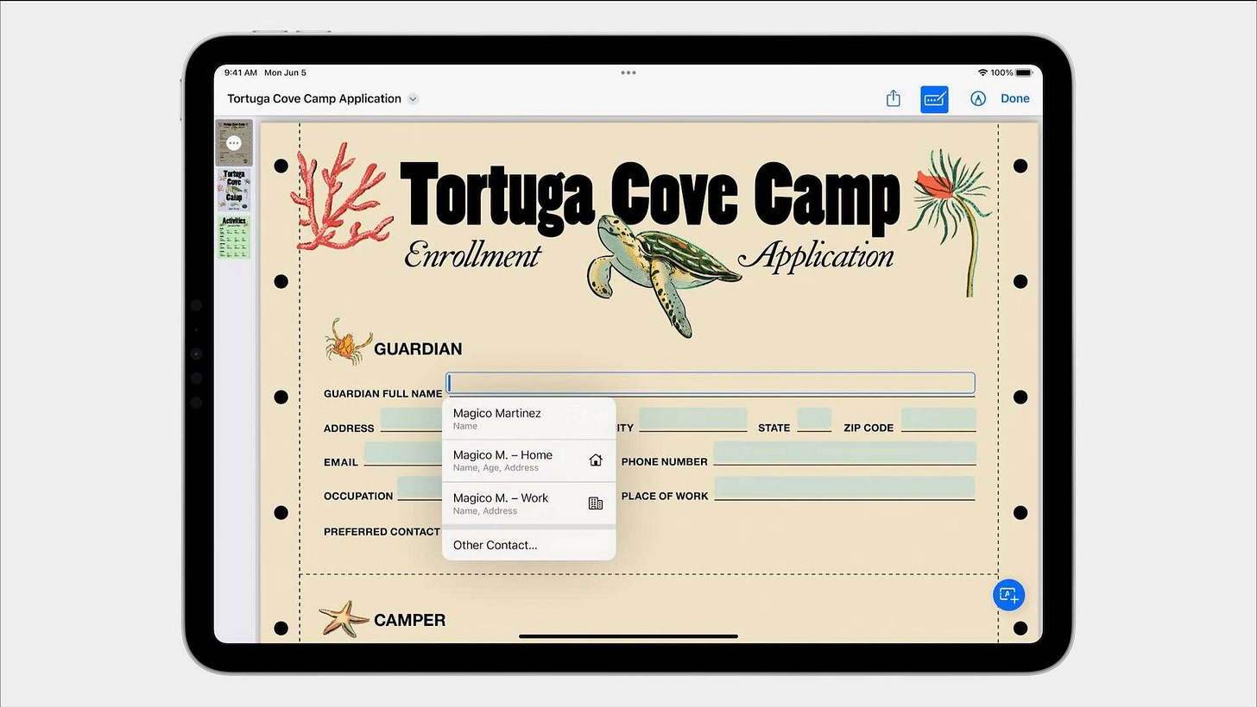
Task: Choose the Magico M. – Home suggestion
Action: coord(528,460)
